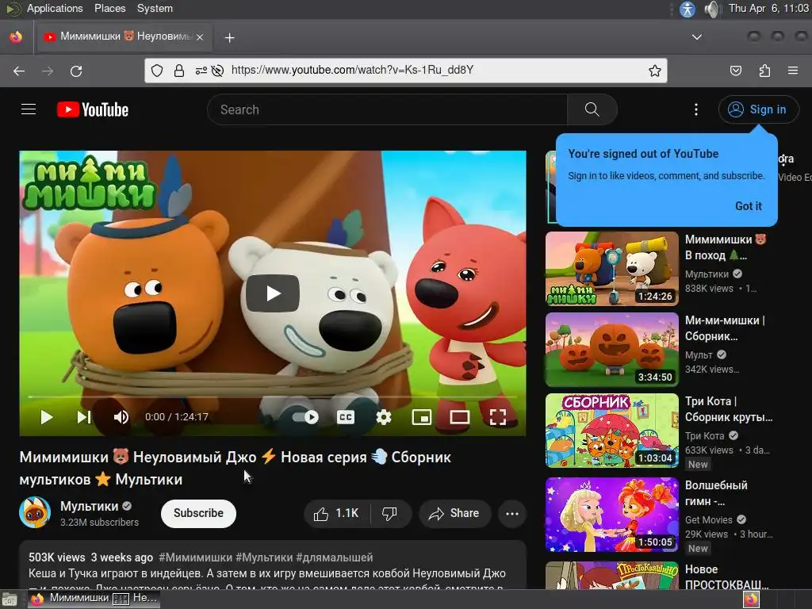
Task: Open Save to Pocket
Action: (735, 71)
